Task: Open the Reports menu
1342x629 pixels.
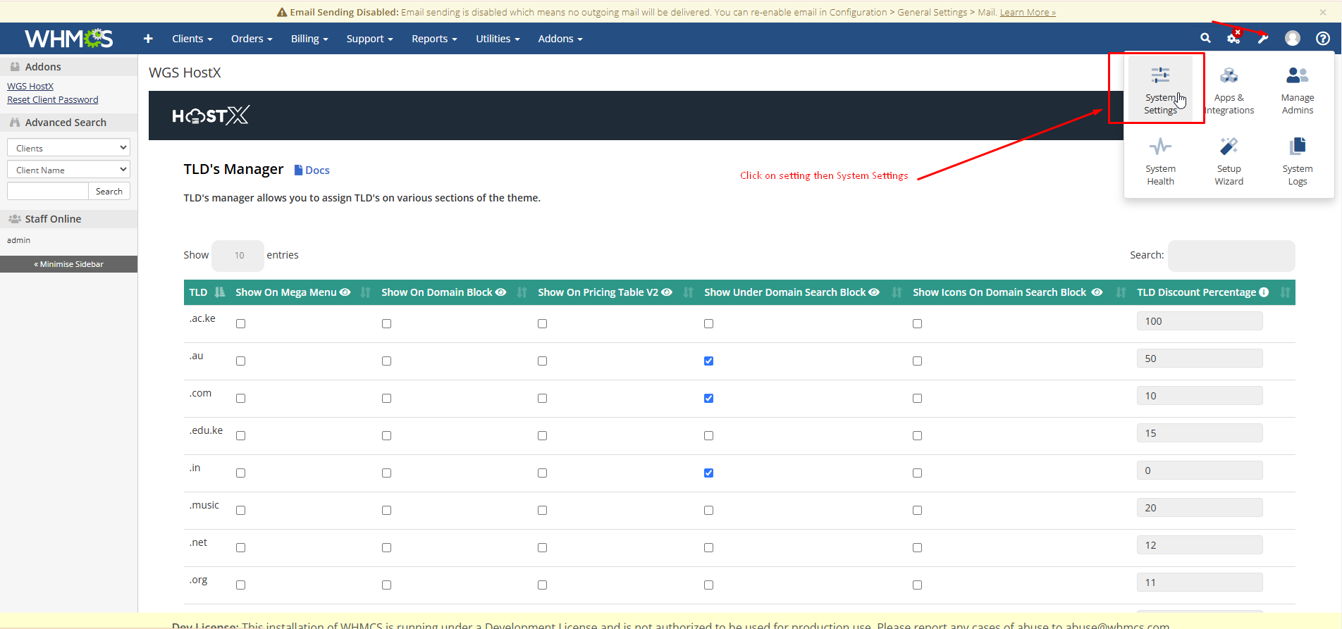Action: [434, 39]
